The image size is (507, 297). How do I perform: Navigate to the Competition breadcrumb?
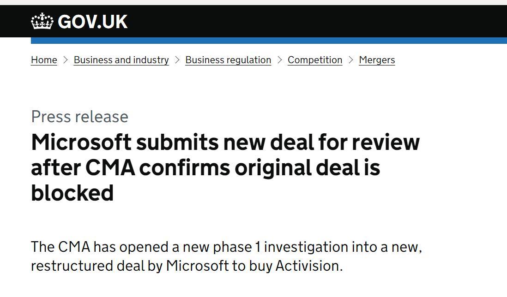coord(315,60)
